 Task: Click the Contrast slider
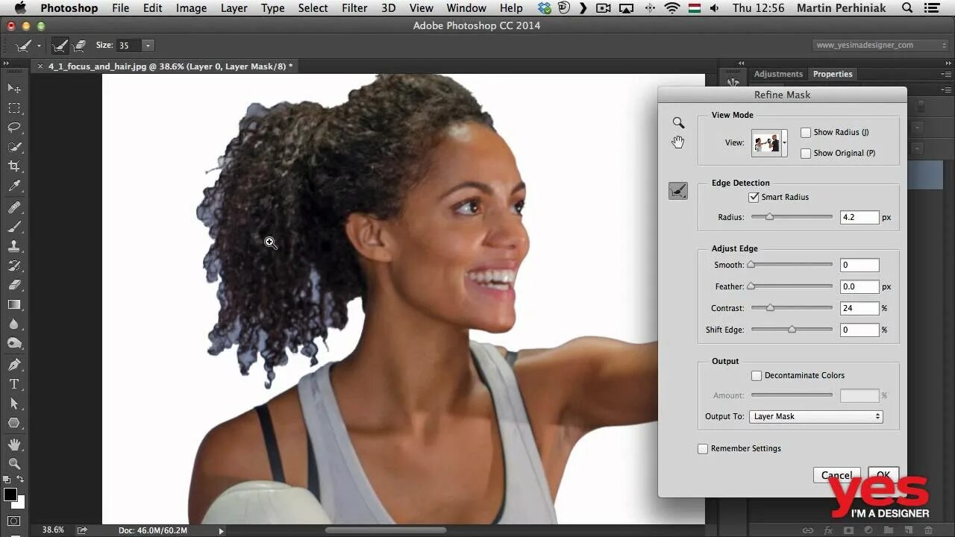pos(792,308)
